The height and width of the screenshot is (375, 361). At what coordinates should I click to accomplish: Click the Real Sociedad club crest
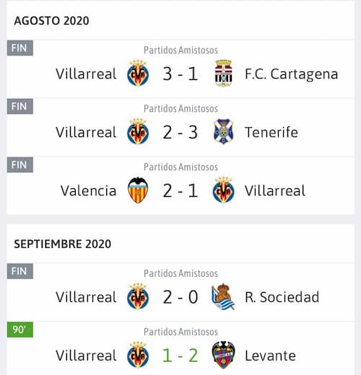click(x=223, y=296)
